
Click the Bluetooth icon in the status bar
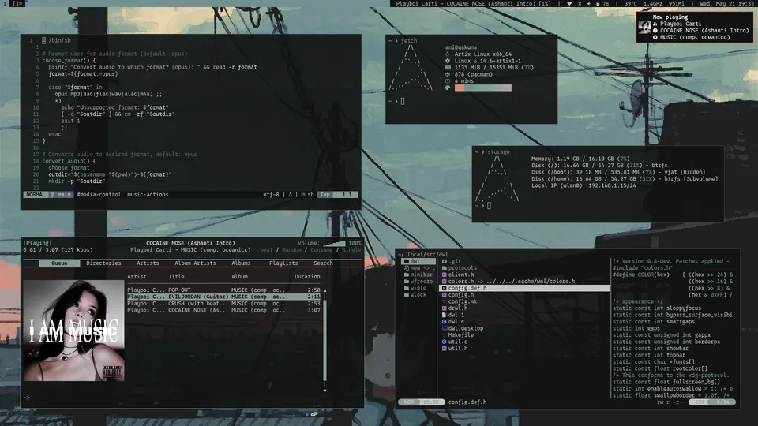point(580,3)
